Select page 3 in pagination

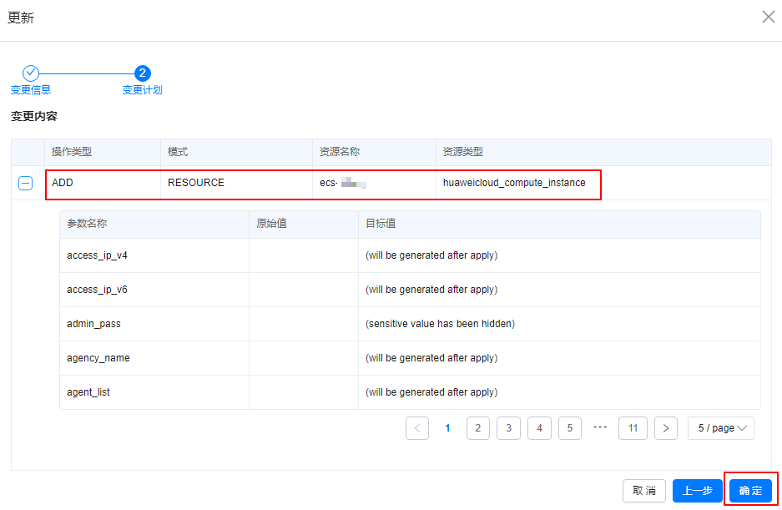(x=508, y=428)
